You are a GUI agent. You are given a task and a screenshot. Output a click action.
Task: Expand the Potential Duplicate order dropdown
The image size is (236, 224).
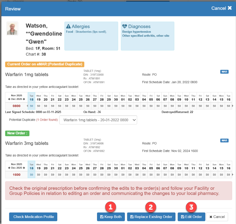pyautogui.click(x=98, y=120)
